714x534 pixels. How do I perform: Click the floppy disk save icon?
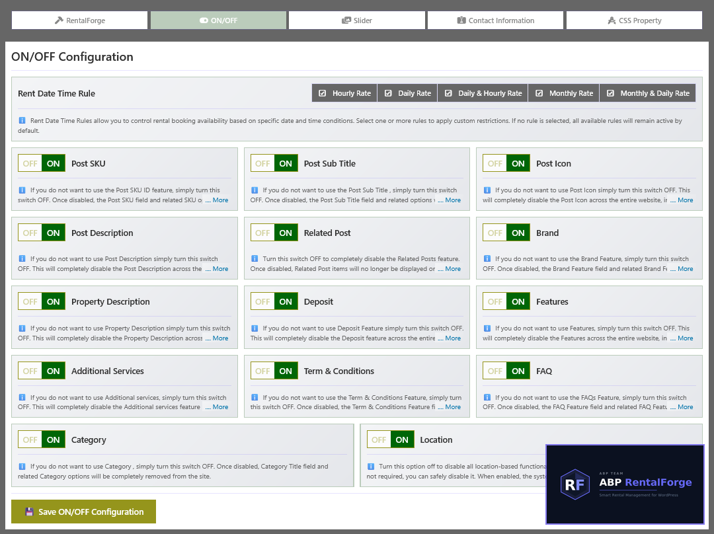point(29,512)
